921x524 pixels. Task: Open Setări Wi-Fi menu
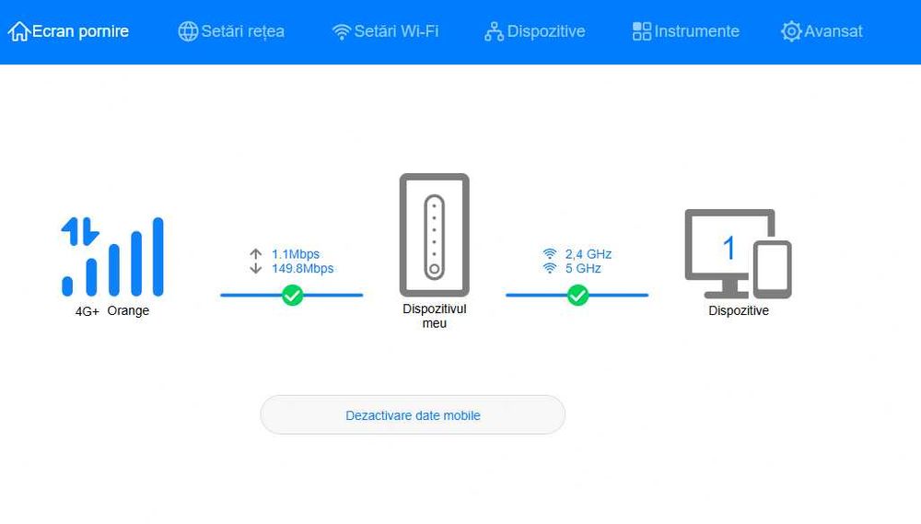pyautogui.click(x=385, y=31)
